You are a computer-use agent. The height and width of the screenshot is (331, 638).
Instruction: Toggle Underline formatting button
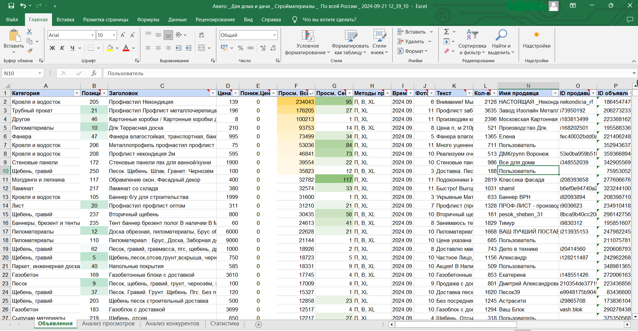pyautogui.click(x=72, y=48)
